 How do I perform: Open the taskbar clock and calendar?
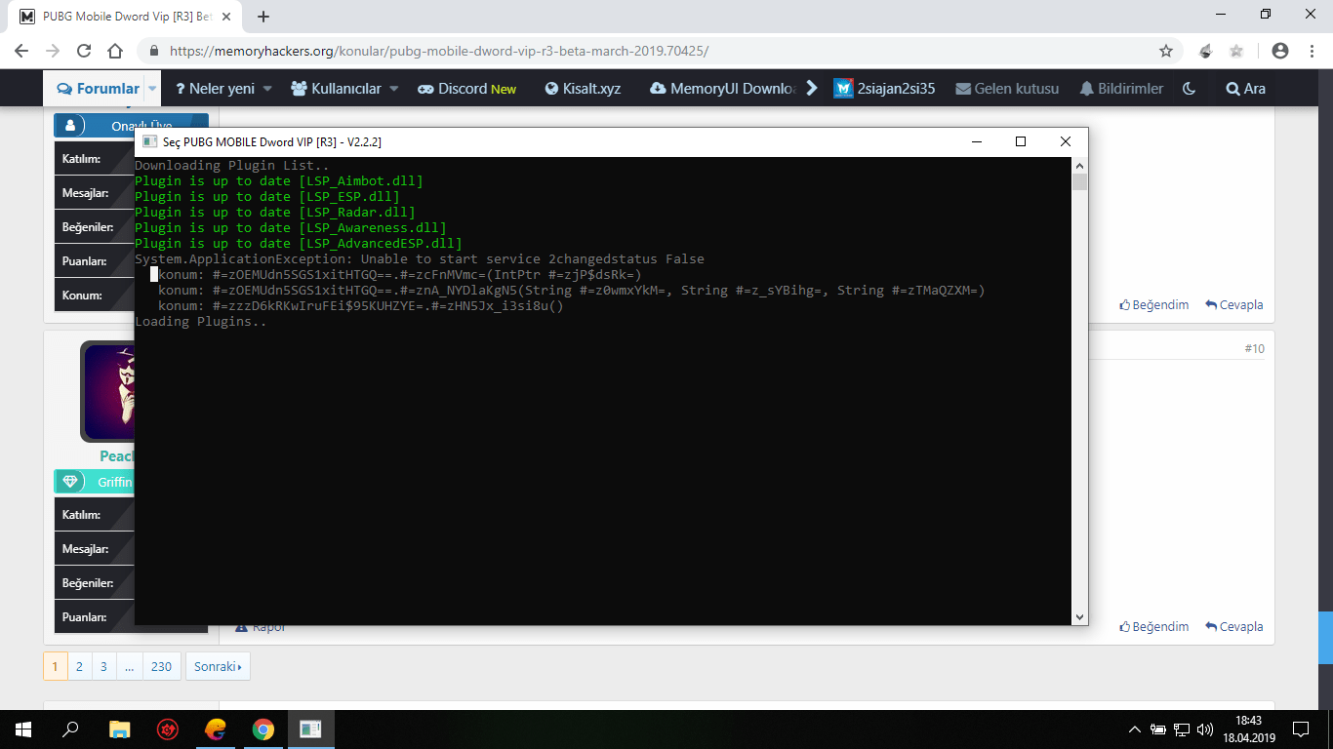pyautogui.click(x=1249, y=729)
